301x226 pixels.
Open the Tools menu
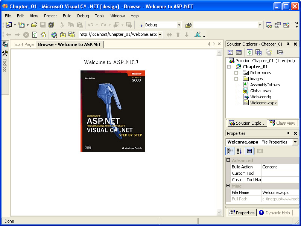click(100, 16)
